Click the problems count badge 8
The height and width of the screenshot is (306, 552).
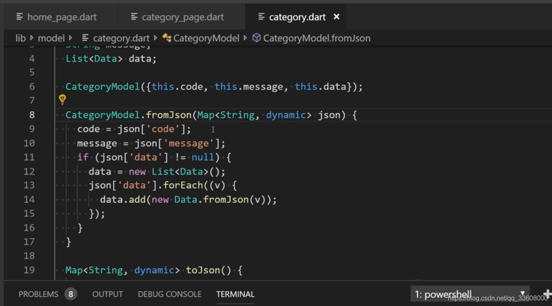point(71,294)
